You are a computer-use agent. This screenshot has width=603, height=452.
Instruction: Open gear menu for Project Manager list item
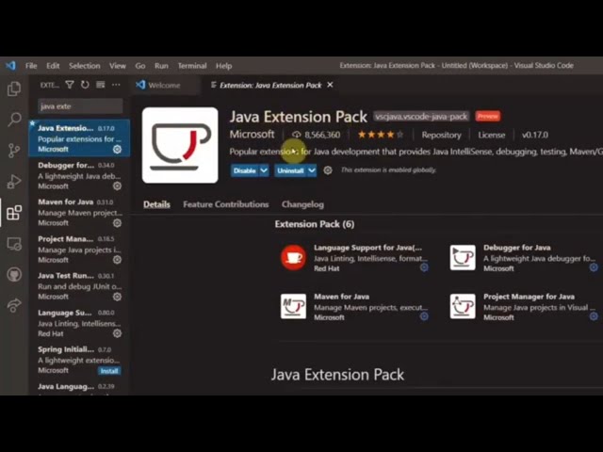click(117, 260)
